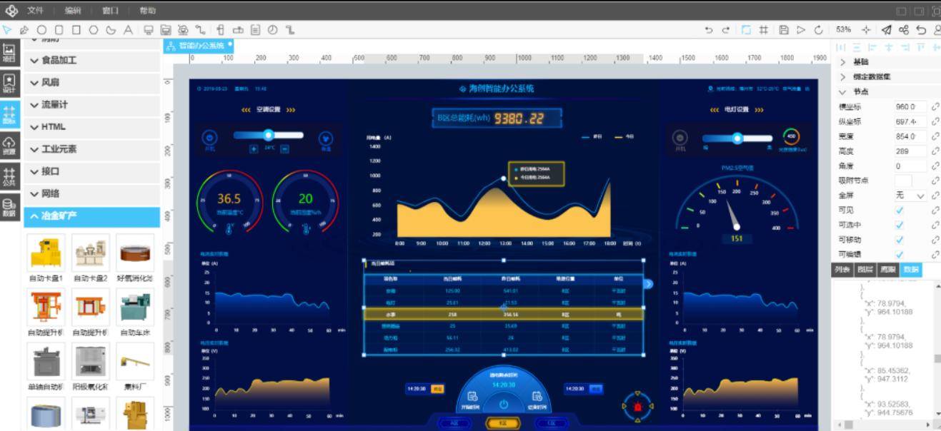Click link icon beside 横坐标 field
This screenshot has width=941, height=431.
pyautogui.click(x=936, y=106)
